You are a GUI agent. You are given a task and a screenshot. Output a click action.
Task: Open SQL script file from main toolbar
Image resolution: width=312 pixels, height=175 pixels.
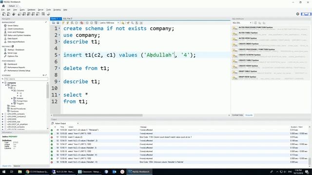click(x=9, y=14)
